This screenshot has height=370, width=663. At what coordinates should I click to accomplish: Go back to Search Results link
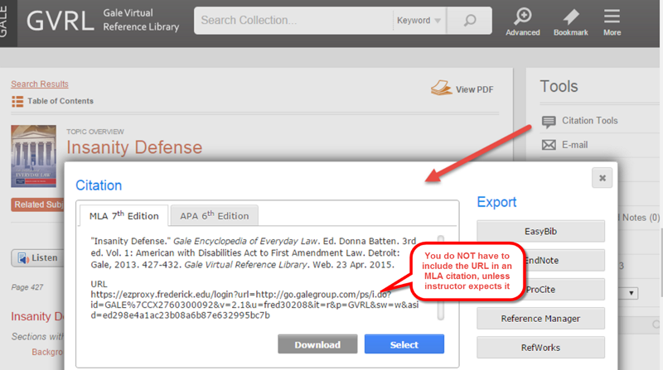click(x=40, y=84)
